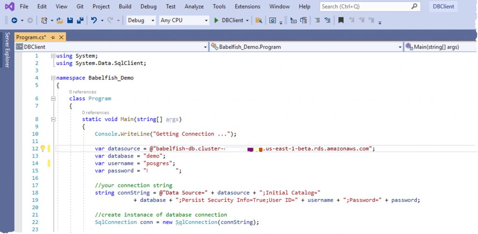The width and height of the screenshot is (478, 234).
Task: Open the Debug configuration dropdown
Action: click(141, 21)
